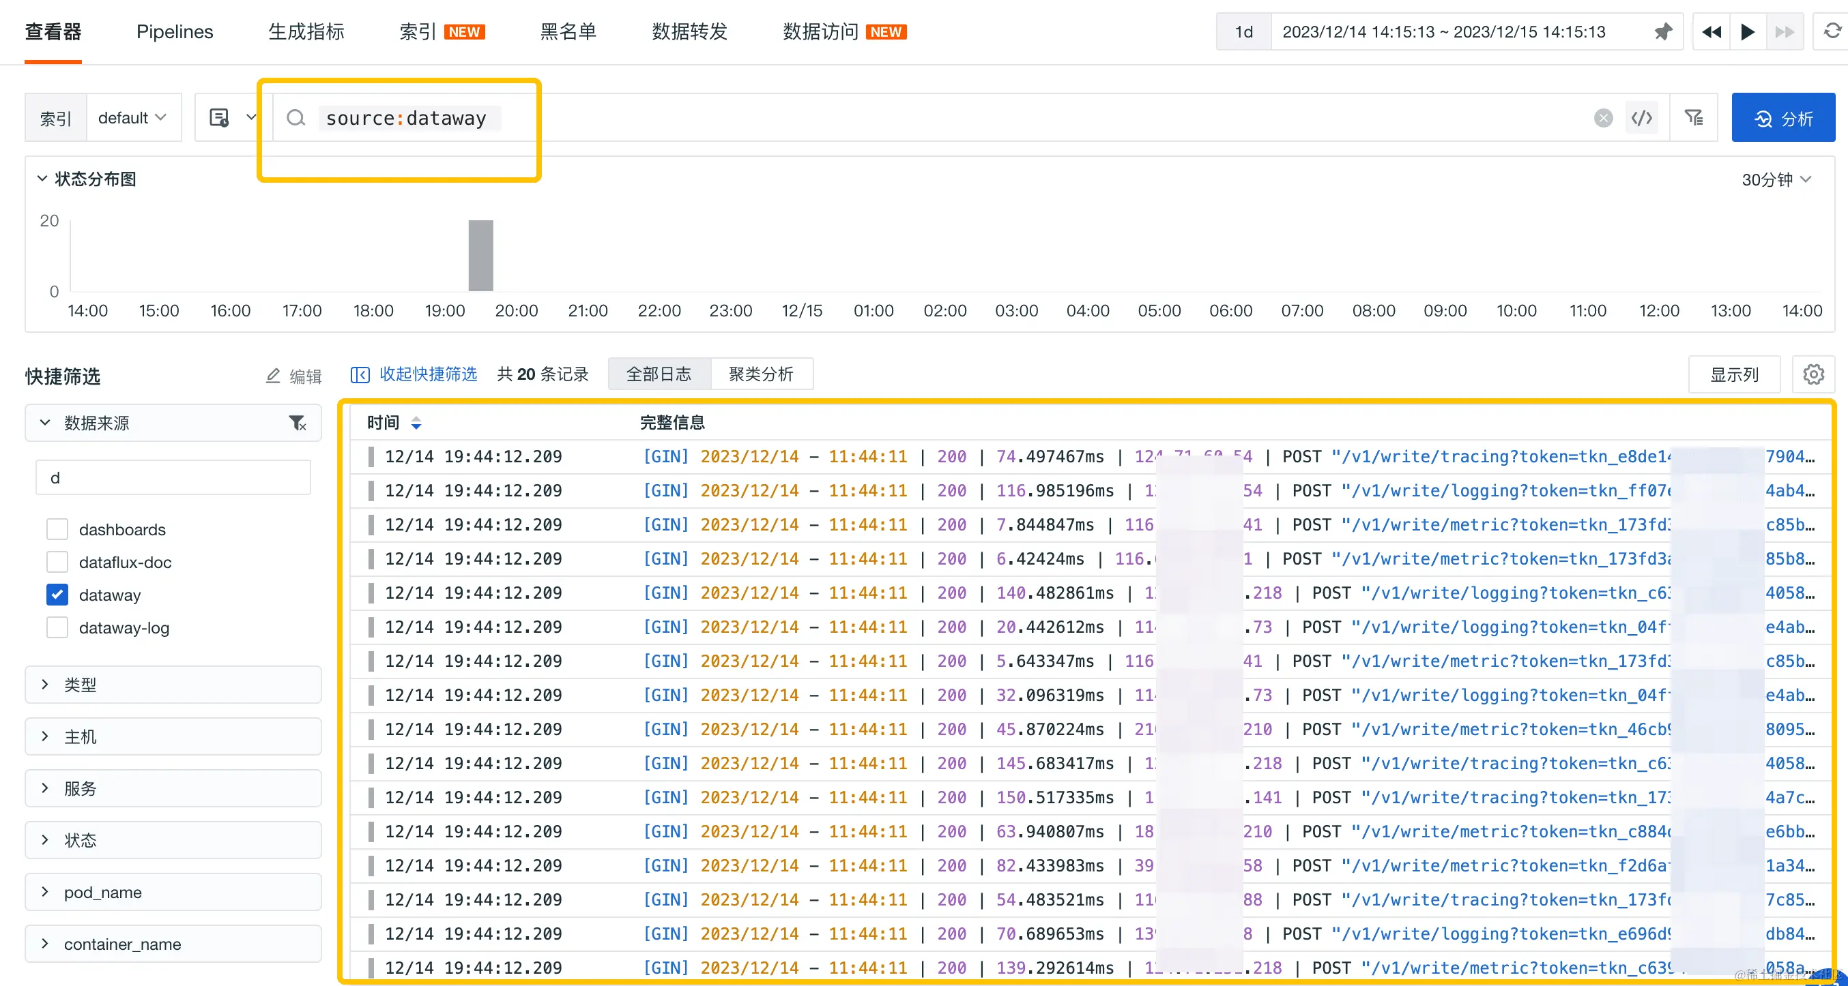Click the filter list icon beside search
This screenshot has height=986, width=1848.
coord(1694,117)
